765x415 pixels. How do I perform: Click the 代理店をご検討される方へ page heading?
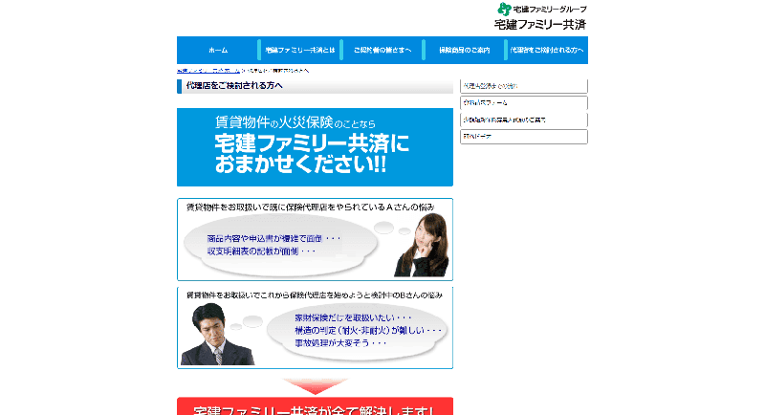click(x=234, y=86)
